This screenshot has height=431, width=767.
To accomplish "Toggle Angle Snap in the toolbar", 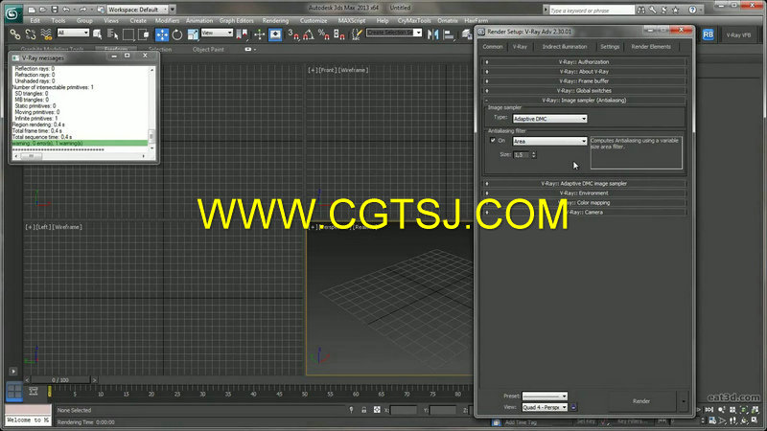I will click(309, 34).
